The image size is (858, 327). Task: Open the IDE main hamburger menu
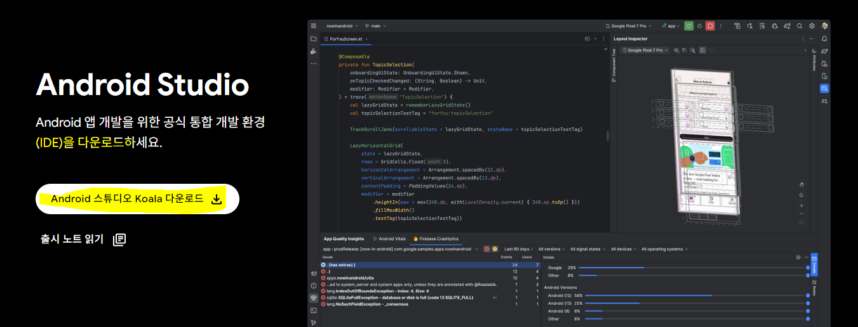pos(313,26)
